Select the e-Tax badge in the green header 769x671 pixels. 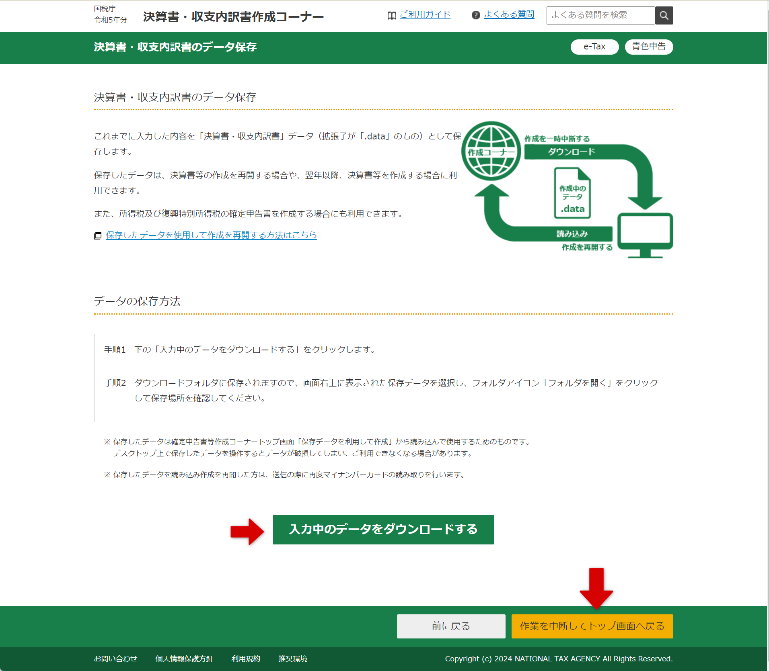(x=594, y=47)
